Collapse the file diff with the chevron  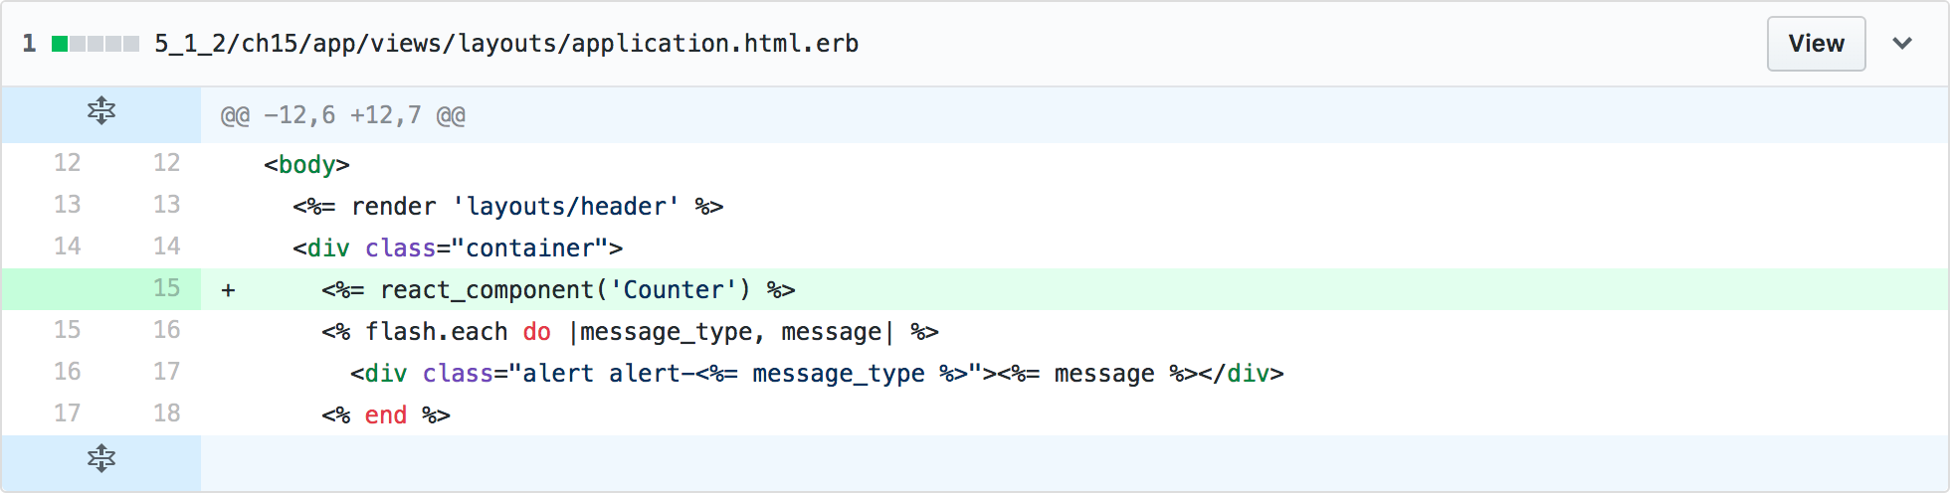coord(1902,44)
